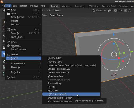Switch to the Texture Paint workspace tab

[x=109, y=6]
